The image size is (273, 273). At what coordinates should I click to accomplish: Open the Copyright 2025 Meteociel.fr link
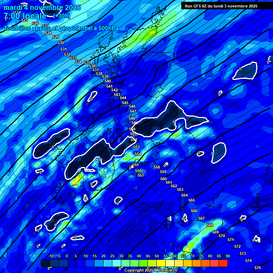151,270
